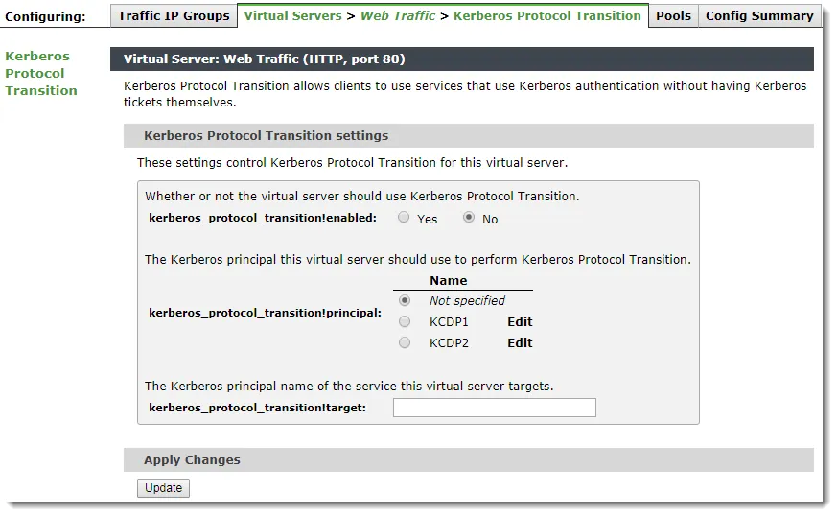Edit the KCDP2 principal
Image resolution: width=837 pixels, height=516 pixels.
point(520,343)
